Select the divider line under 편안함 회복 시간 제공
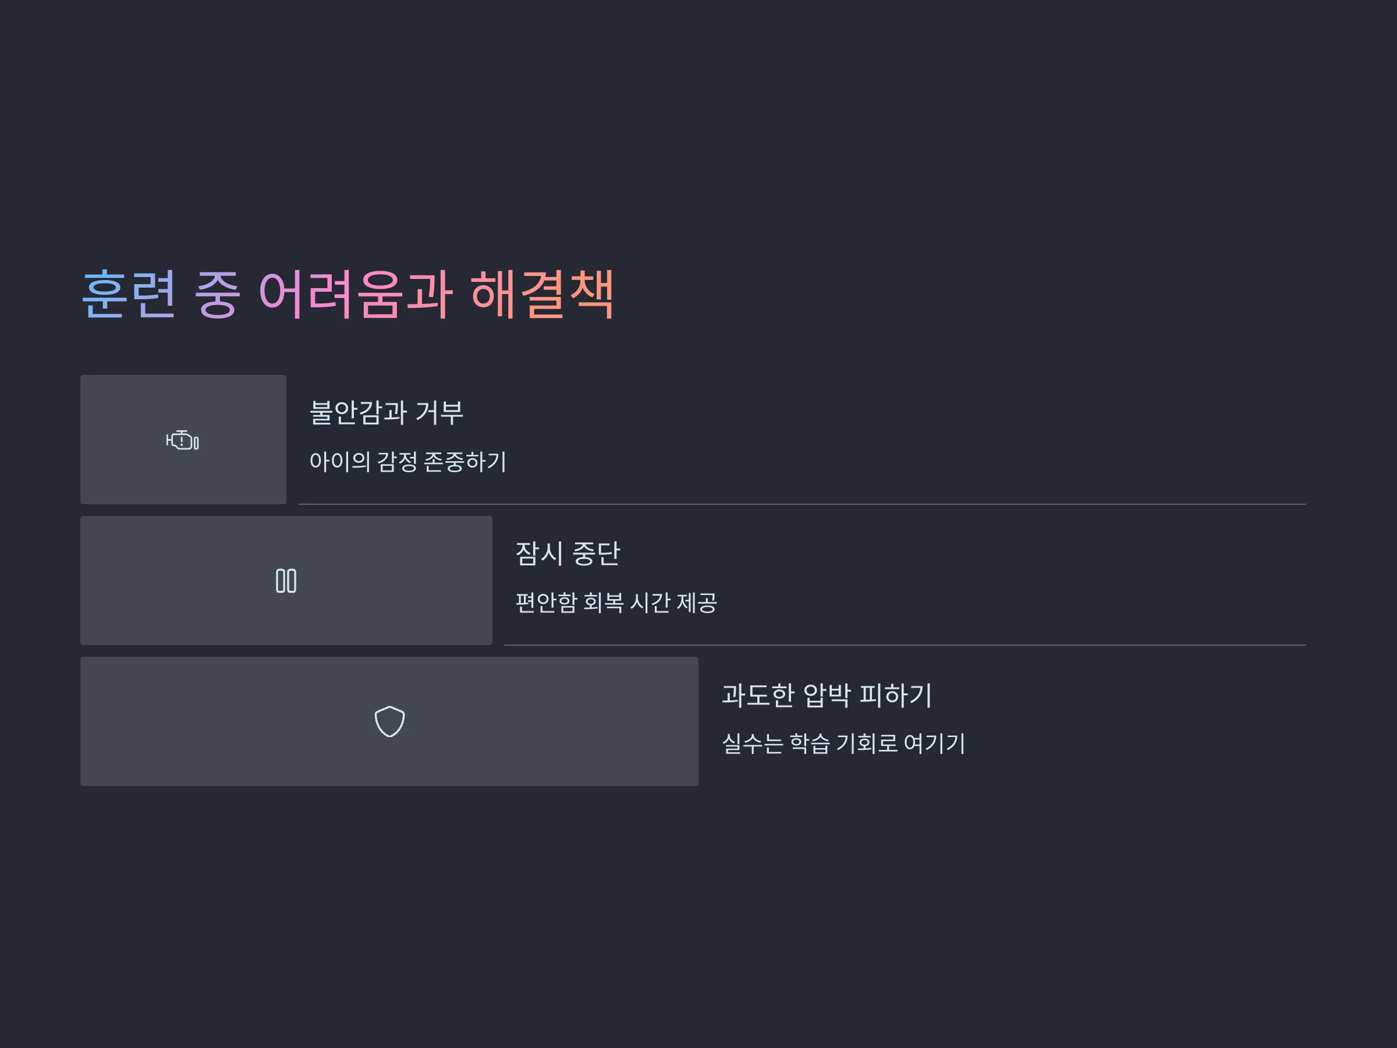 [x=905, y=645]
